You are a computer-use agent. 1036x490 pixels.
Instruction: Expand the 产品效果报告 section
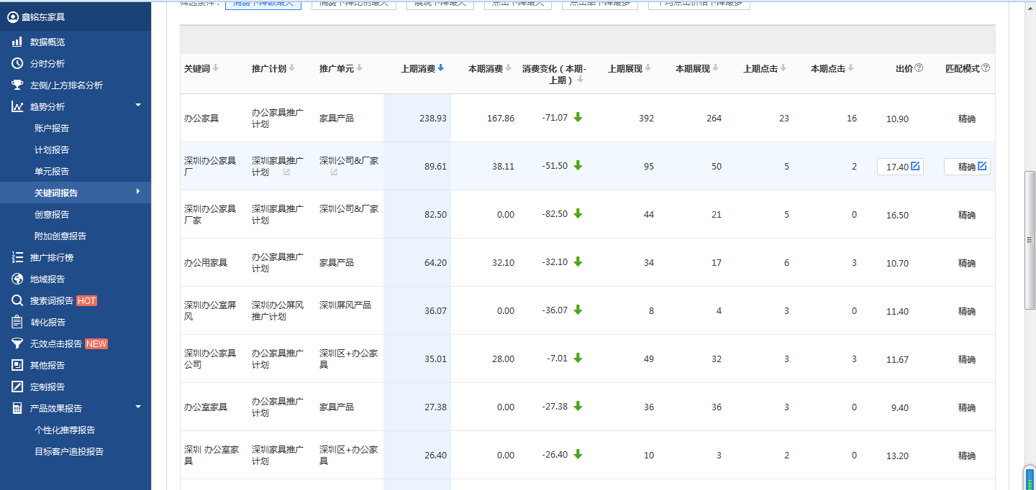pos(137,407)
